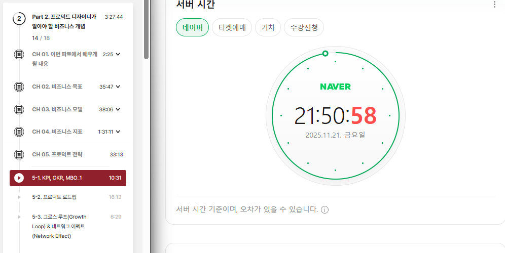Expand CH 01 chapter with chevron
The width and height of the screenshot is (505, 253).
(118, 54)
